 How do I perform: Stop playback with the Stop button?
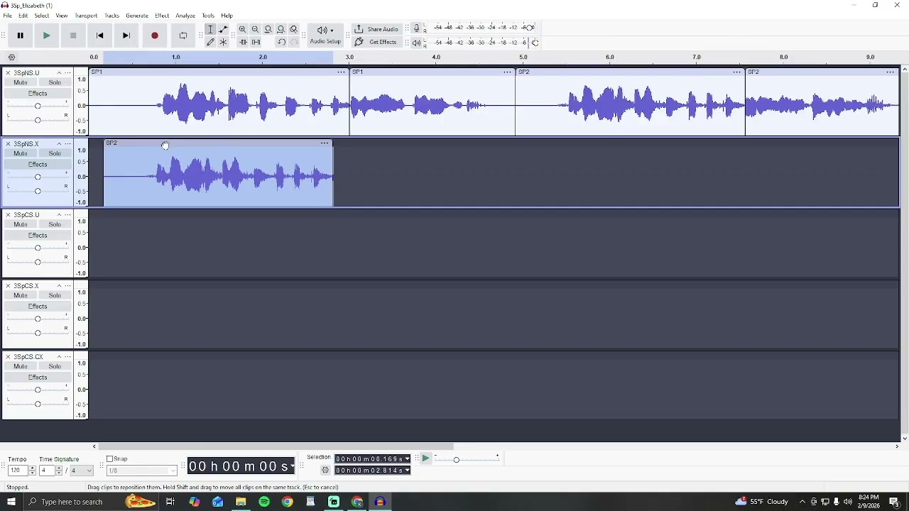pyautogui.click(x=73, y=35)
